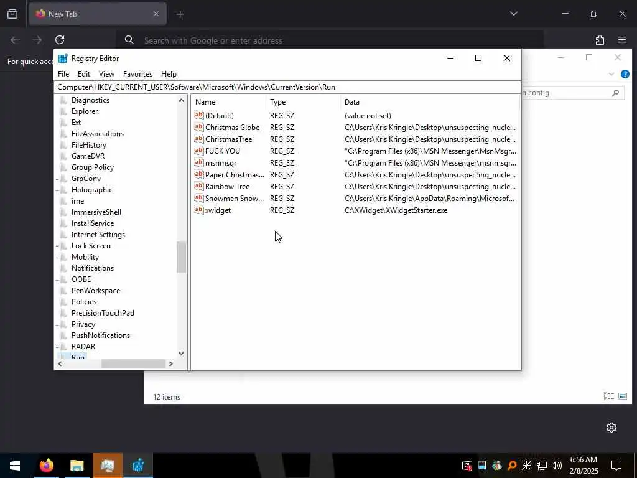Select the msnmsgr value icon
This screenshot has height=478, width=637.
coord(198,162)
